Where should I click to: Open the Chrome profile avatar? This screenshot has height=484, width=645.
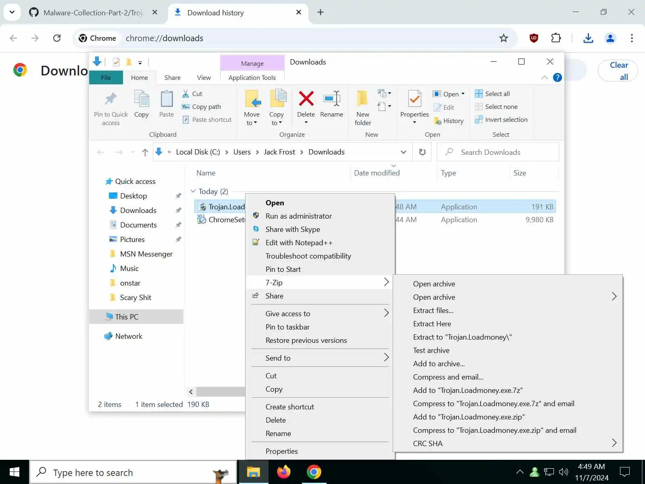coord(610,38)
